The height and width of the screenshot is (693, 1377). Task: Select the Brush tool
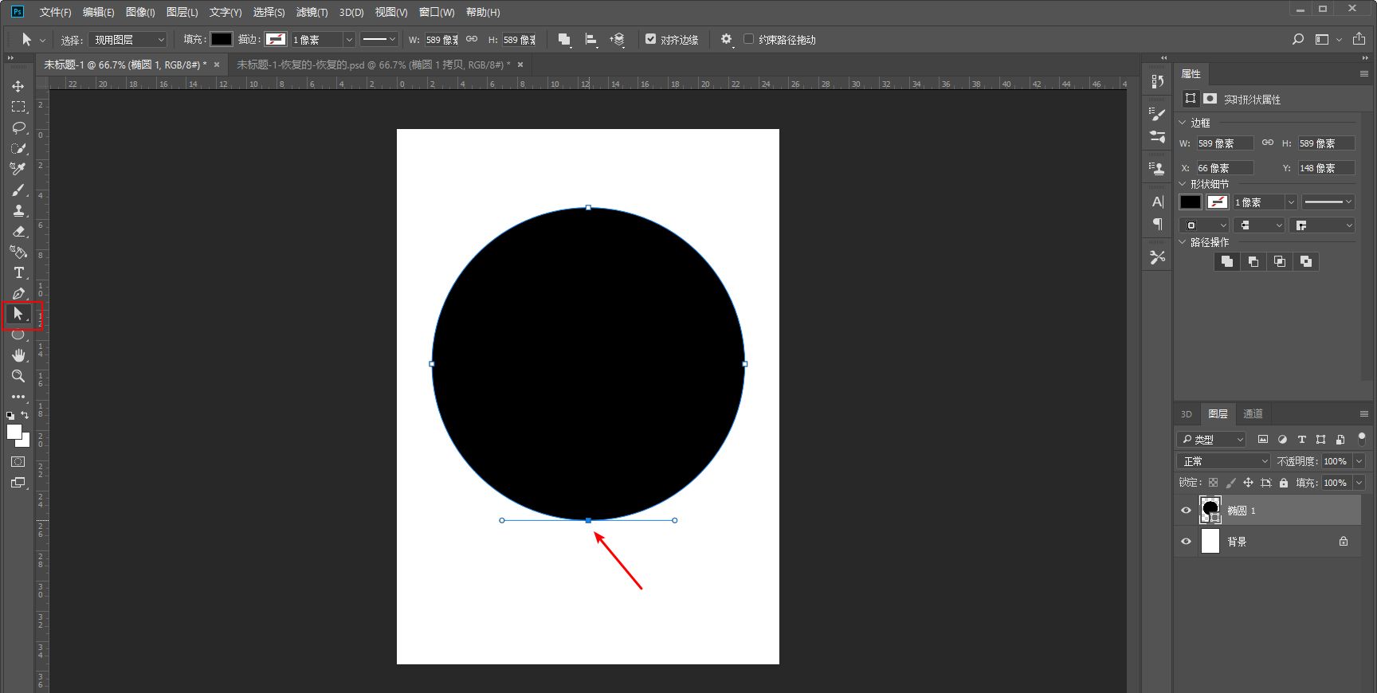click(18, 190)
